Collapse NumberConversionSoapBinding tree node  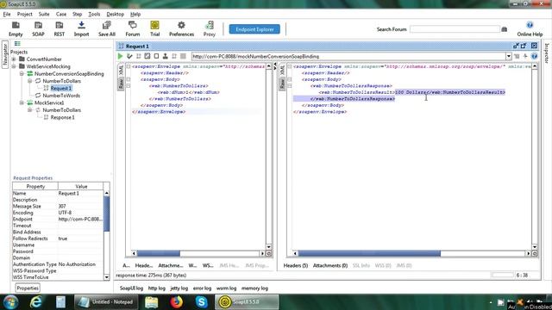coord(22,74)
